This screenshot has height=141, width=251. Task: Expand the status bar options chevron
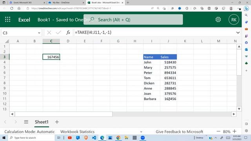click(x=141, y=132)
